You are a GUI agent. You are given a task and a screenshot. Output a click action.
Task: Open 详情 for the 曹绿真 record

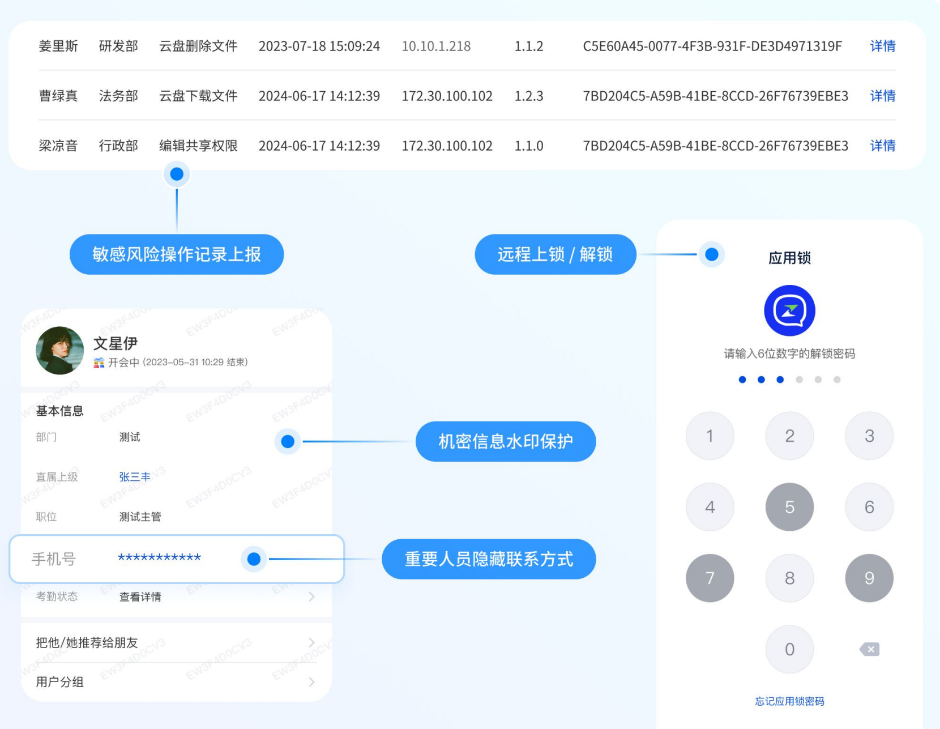882,96
